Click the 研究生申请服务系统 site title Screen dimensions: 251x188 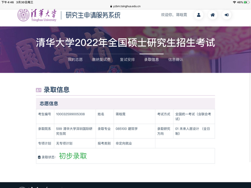(x=93, y=15)
